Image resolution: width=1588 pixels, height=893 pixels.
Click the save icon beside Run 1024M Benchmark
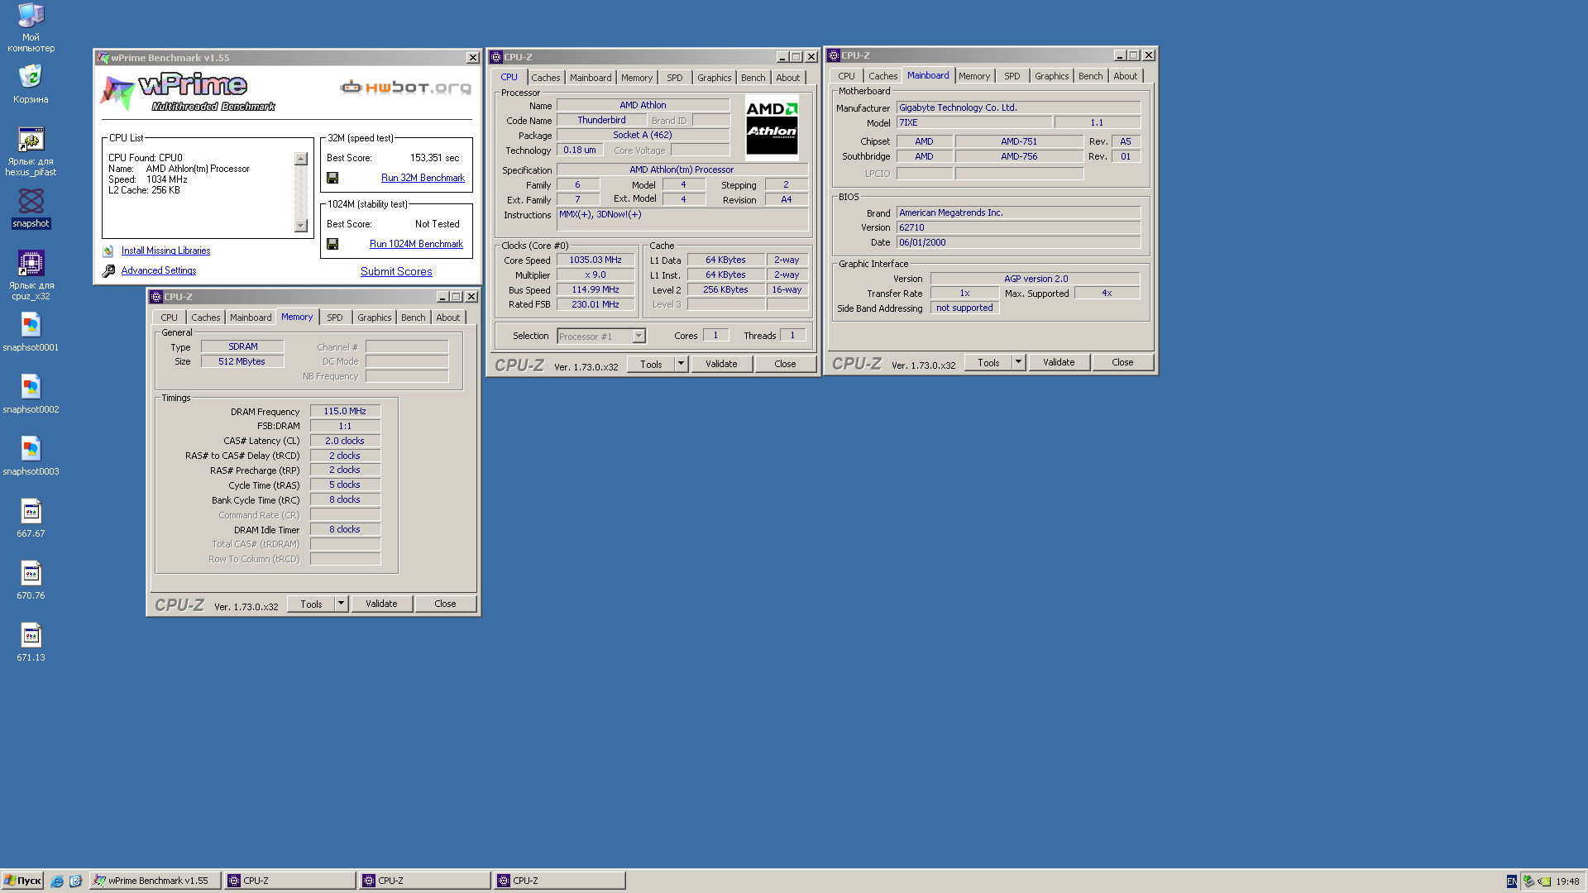click(x=332, y=244)
